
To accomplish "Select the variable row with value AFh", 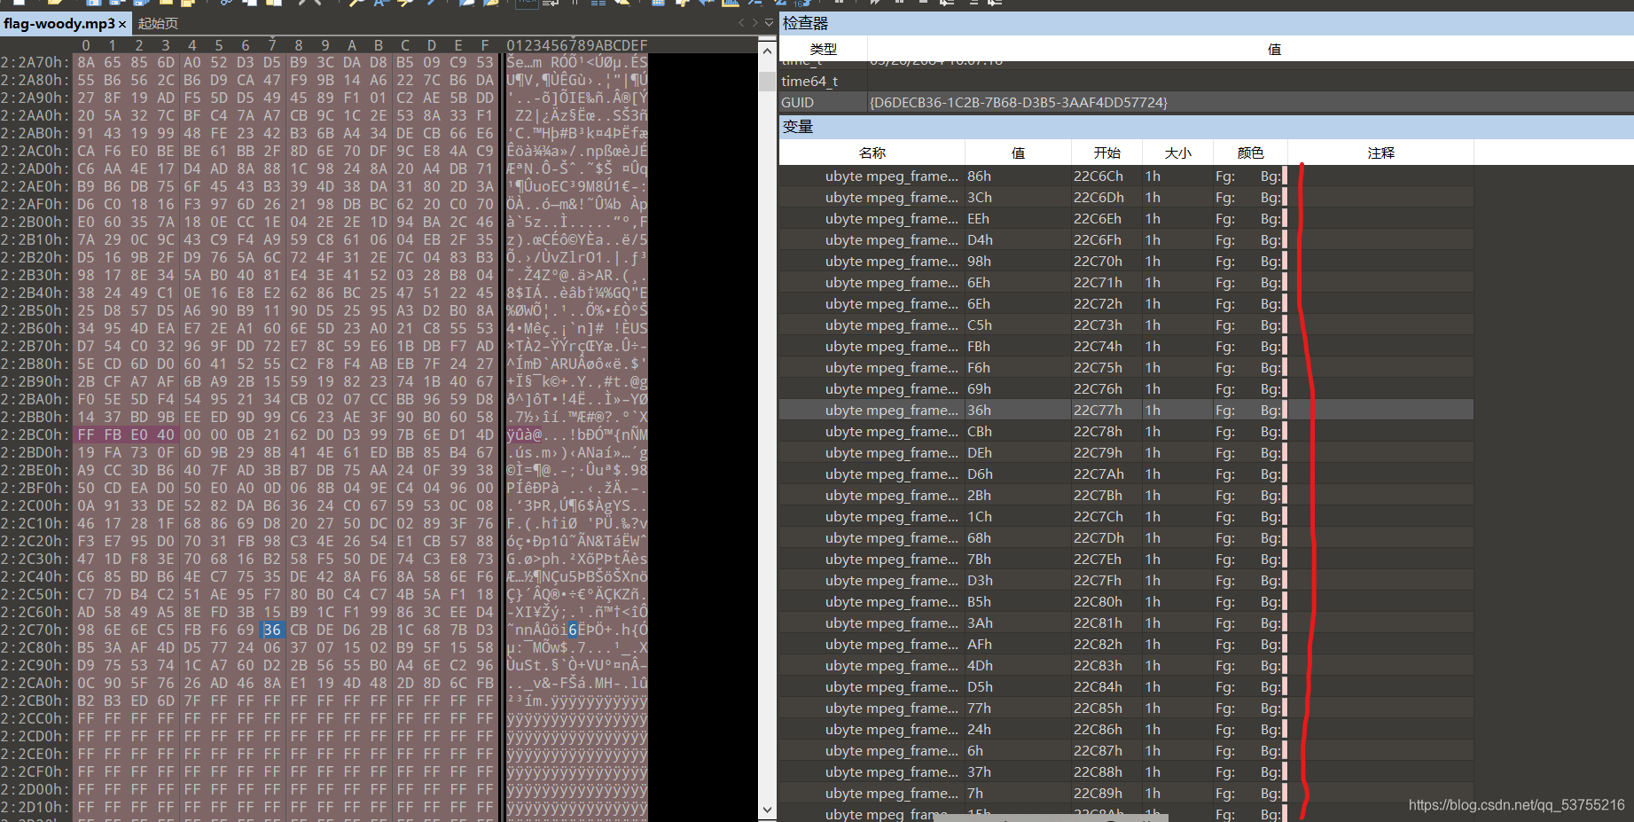I will pyautogui.click(x=1126, y=645).
